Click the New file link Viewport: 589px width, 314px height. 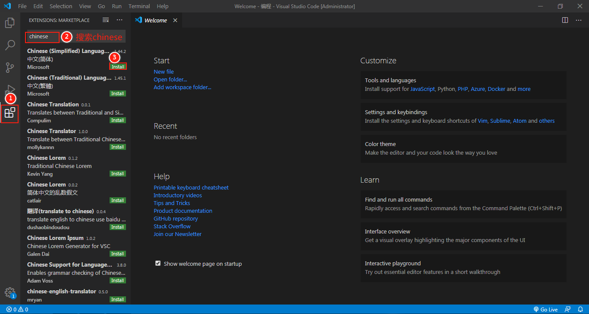(164, 72)
